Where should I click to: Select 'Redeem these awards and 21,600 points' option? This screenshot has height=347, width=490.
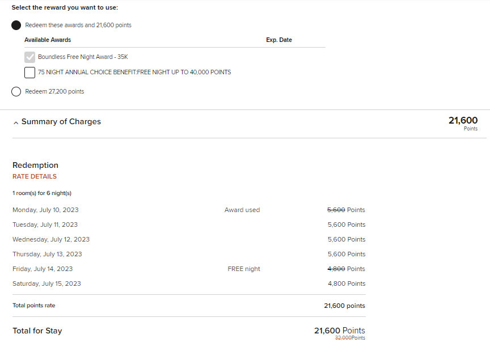click(16, 26)
